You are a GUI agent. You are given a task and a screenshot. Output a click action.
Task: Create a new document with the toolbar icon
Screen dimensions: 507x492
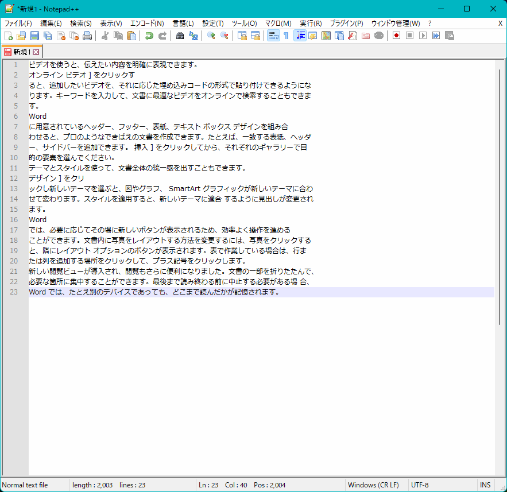[8, 36]
